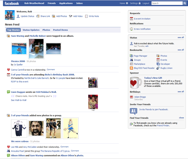The width and height of the screenshot is (188, 159).
Task: Click the birthday gift icon beside Adam Briggs
Action: 132,97
